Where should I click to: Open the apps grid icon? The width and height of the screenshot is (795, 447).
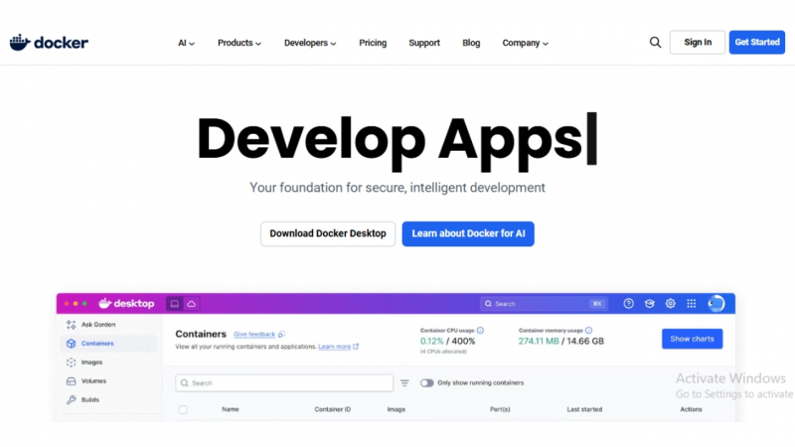[691, 304]
